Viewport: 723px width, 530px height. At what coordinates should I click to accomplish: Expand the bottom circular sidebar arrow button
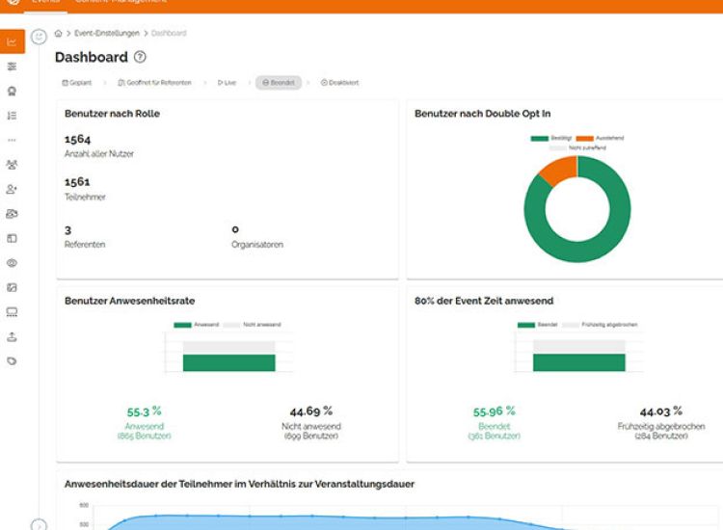[39, 525]
